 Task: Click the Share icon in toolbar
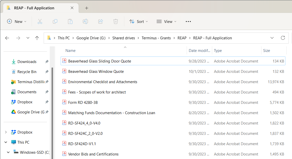tap(101, 22)
